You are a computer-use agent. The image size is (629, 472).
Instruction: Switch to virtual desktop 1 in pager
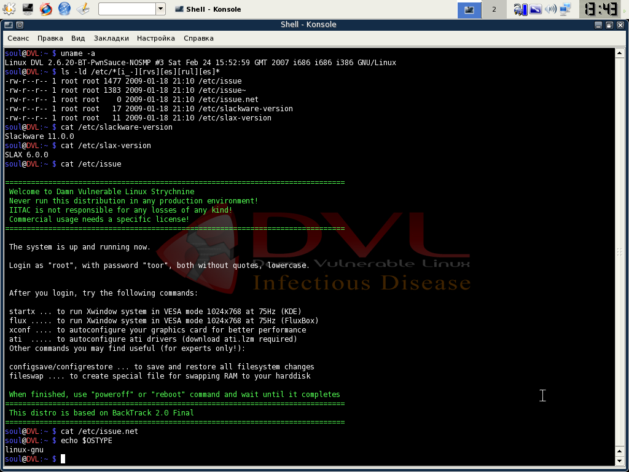click(x=469, y=9)
